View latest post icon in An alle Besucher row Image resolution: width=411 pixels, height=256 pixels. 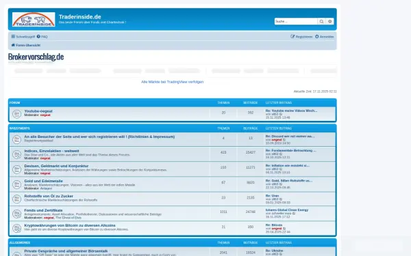284,140
